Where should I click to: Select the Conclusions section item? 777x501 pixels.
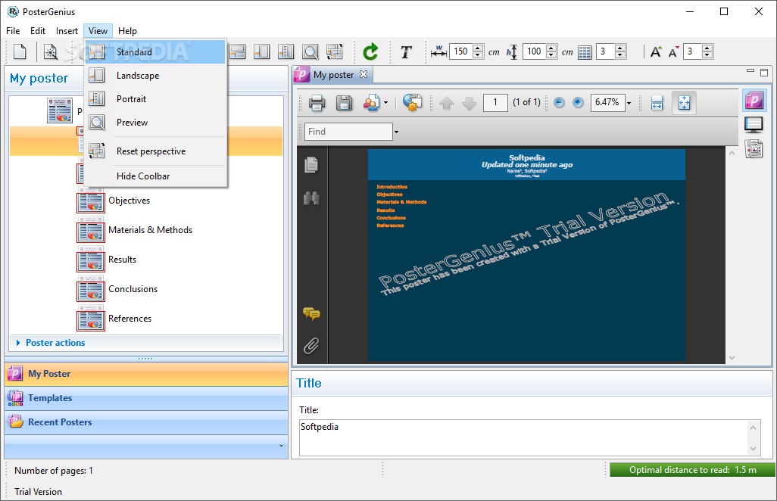click(133, 289)
